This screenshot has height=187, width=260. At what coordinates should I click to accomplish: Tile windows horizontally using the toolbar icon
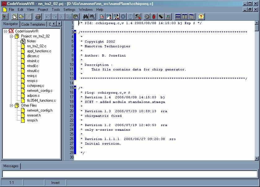coord(178,17)
